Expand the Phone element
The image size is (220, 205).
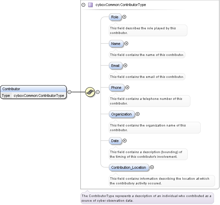(127, 88)
